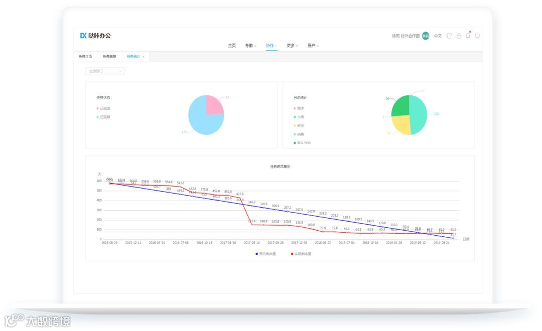Open the notifications bell

(x=468, y=35)
